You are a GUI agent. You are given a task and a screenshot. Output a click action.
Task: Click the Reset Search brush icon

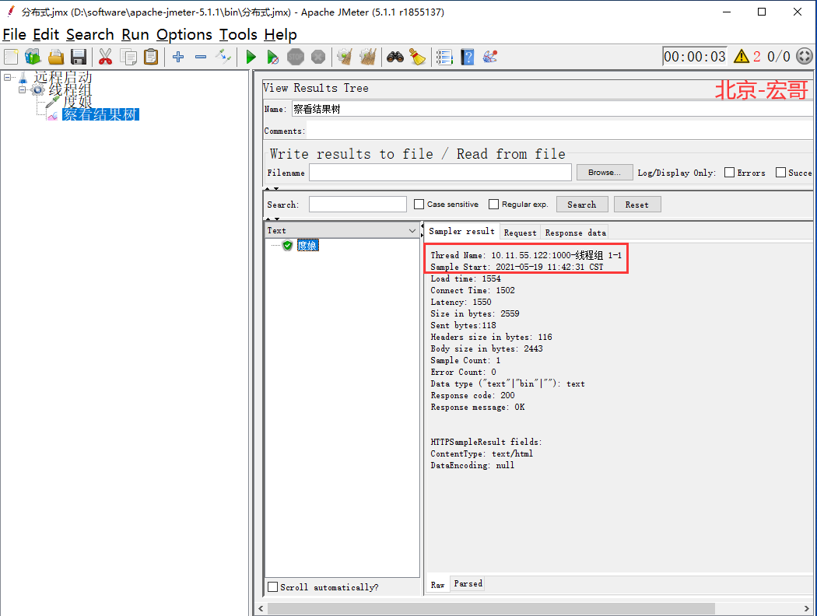(417, 57)
